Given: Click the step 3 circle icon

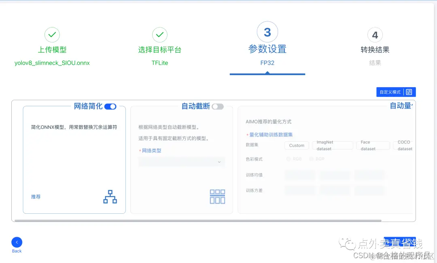Looking at the screenshot, I should [x=267, y=32].
